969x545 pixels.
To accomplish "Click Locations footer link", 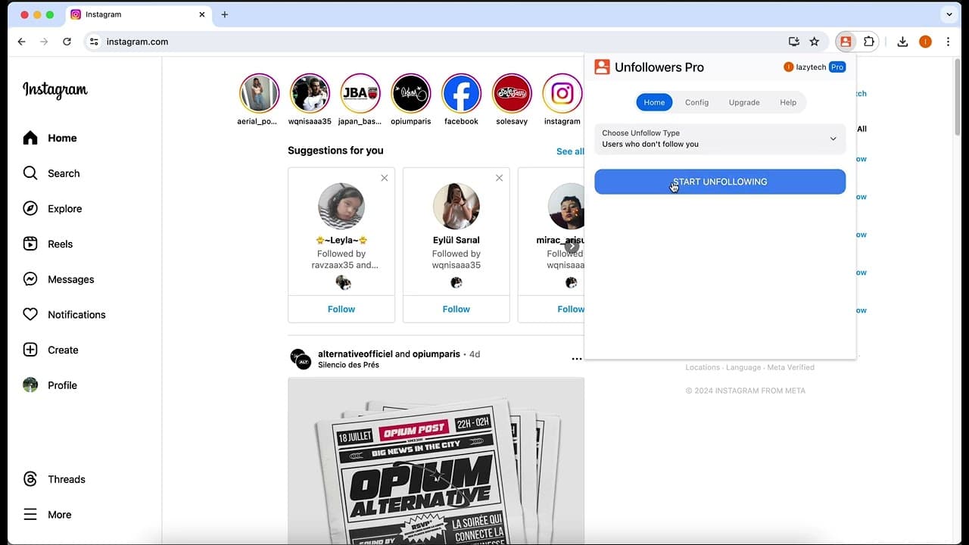I will click(703, 367).
